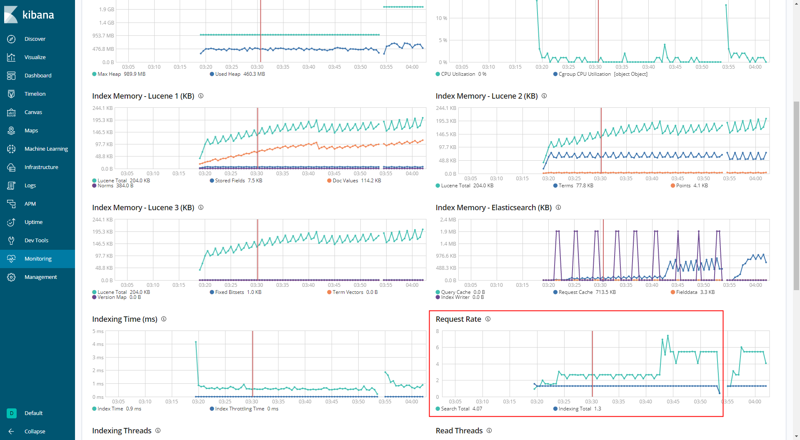Toggle the Used Heap legend series
The height and width of the screenshot is (440, 800).
pyautogui.click(x=237, y=74)
